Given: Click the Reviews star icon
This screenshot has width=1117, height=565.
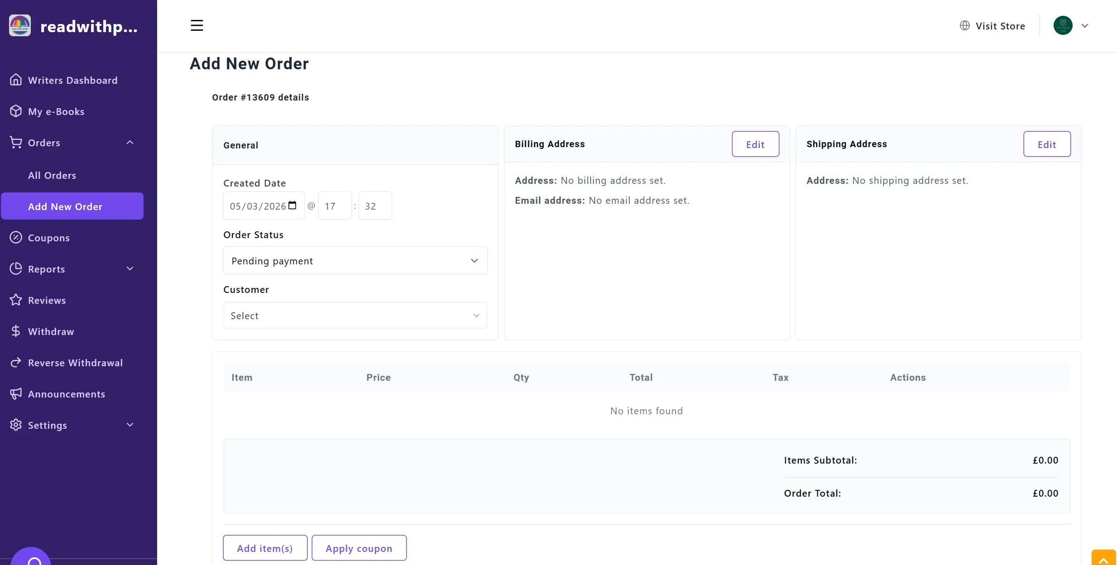Looking at the screenshot, I should (16, 300).
